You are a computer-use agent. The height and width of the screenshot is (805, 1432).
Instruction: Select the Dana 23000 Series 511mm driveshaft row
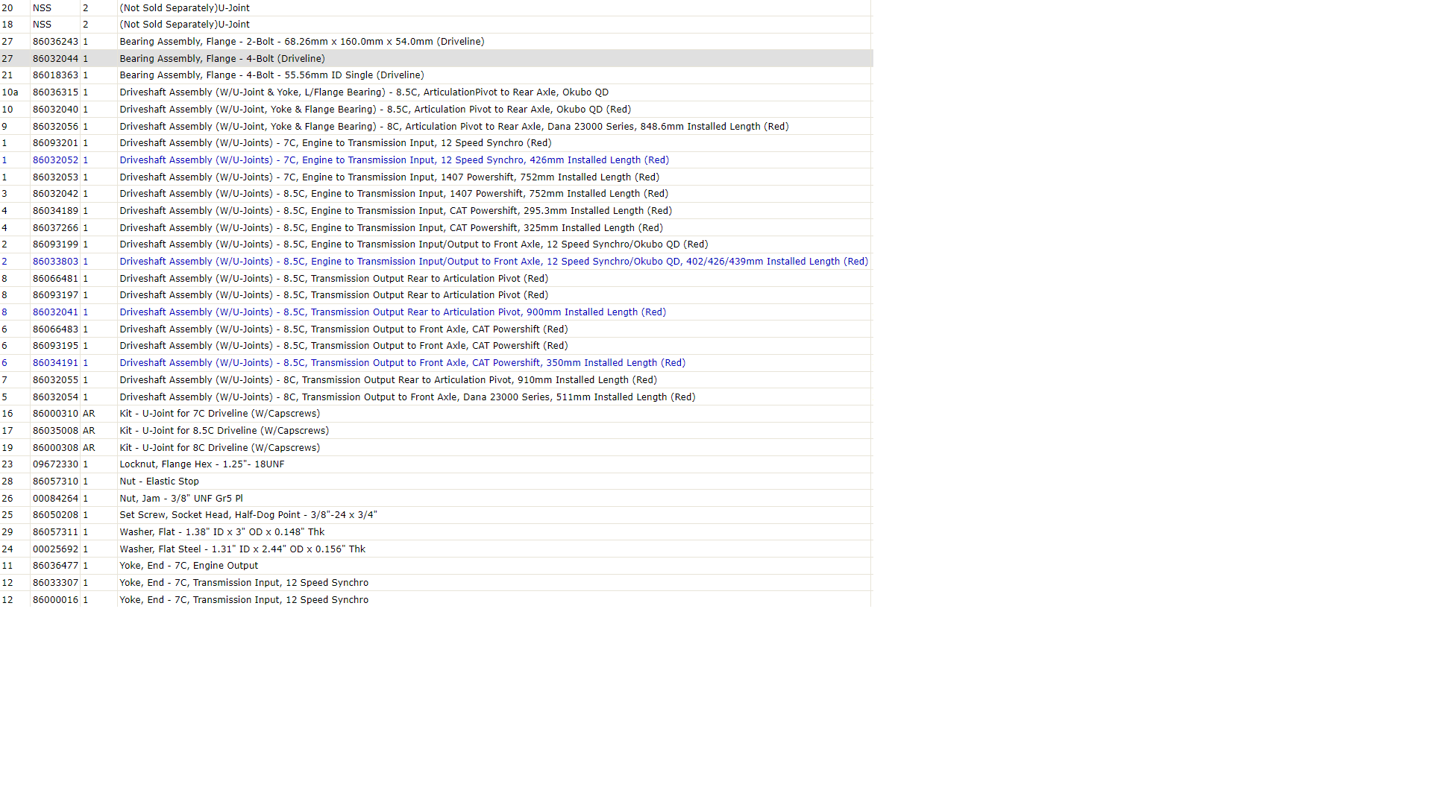tap(436, 397)
